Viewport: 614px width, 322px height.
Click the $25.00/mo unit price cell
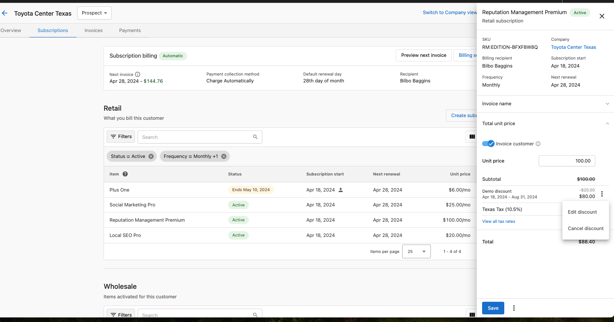point(458,205)
